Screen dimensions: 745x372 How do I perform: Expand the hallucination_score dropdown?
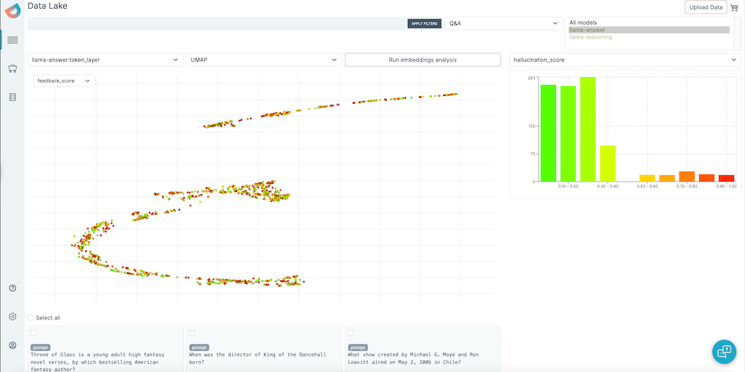pos(625,60)
